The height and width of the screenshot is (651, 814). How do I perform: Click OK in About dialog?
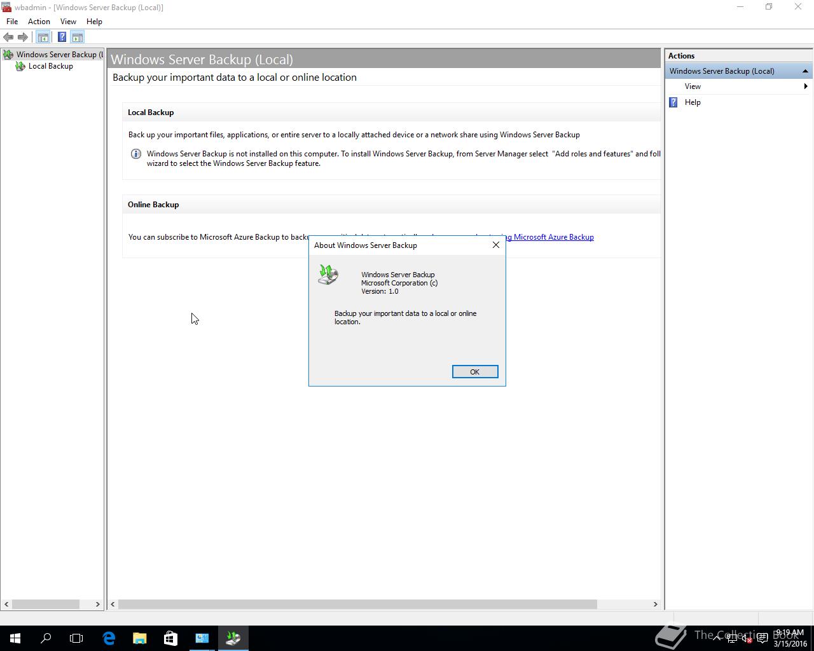coord(474,372)
